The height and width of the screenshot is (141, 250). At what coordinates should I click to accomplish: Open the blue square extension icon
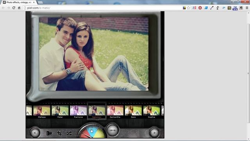206,8
